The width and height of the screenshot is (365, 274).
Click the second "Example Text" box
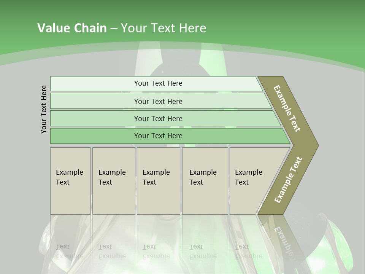[113, 181]
